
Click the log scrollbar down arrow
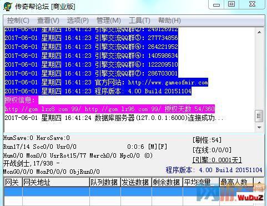pos(259,127)
